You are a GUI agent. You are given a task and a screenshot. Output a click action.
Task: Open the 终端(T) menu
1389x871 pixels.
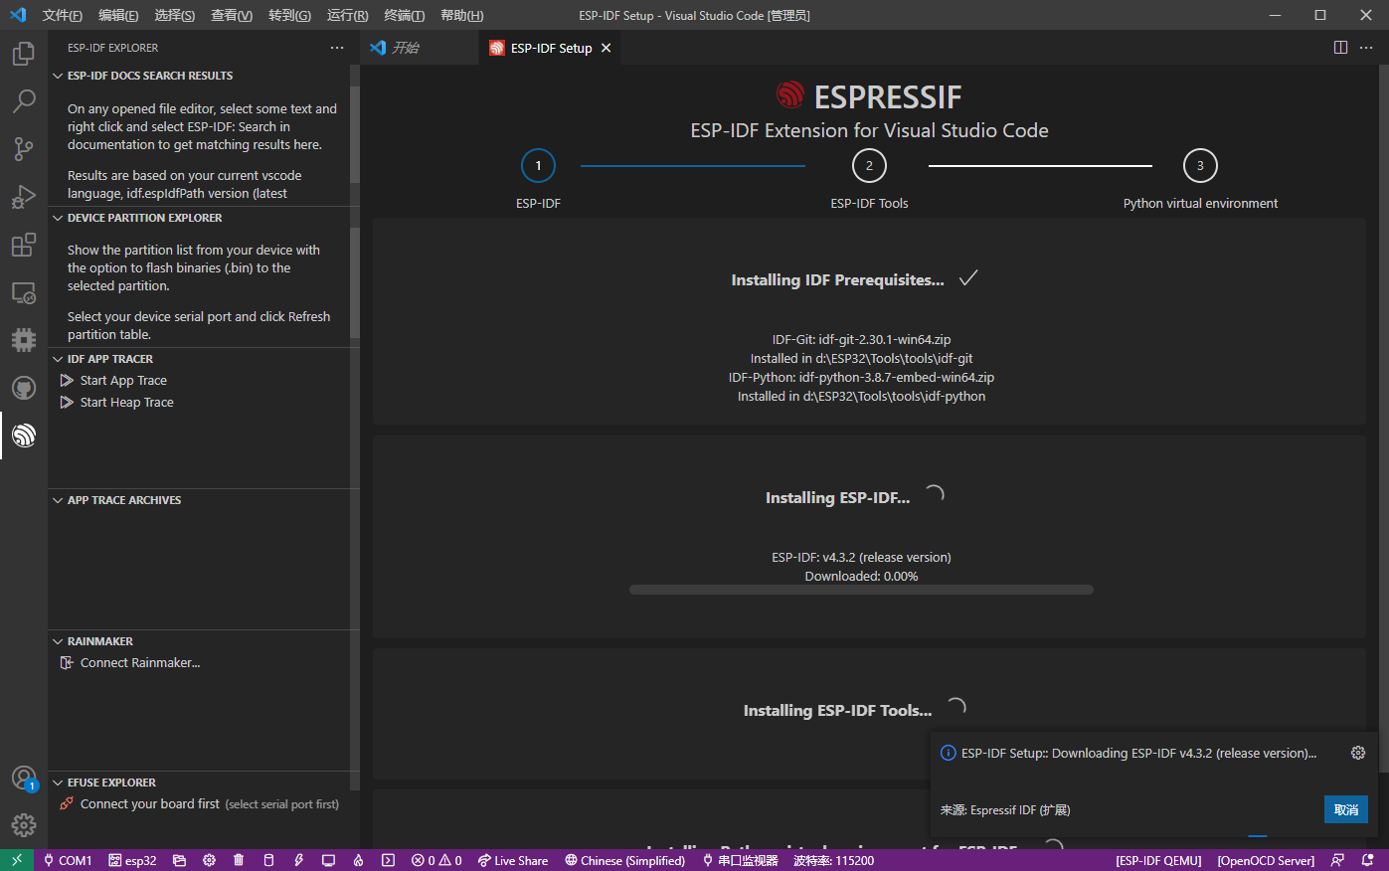tap(404, 15)
